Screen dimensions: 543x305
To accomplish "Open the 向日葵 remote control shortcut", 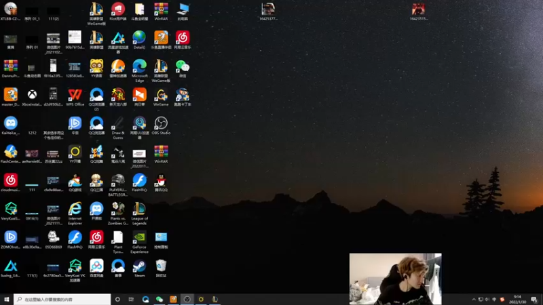I will pos(140,97).
